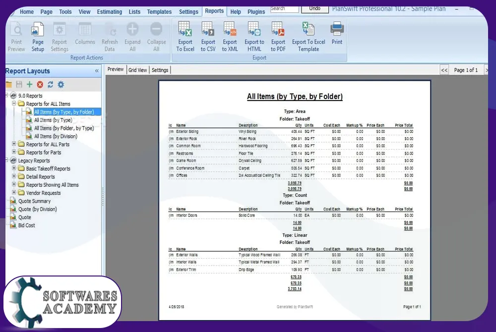Click the save disk icon in Report Layouts

(19, 84)
